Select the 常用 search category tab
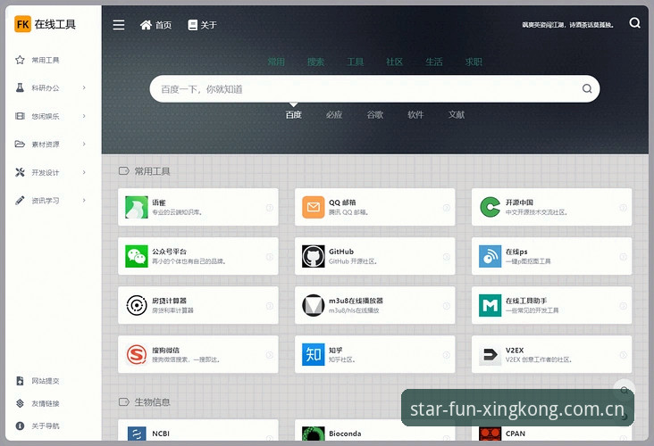This screenshot has width=654, height=446. tap(276, 62)
